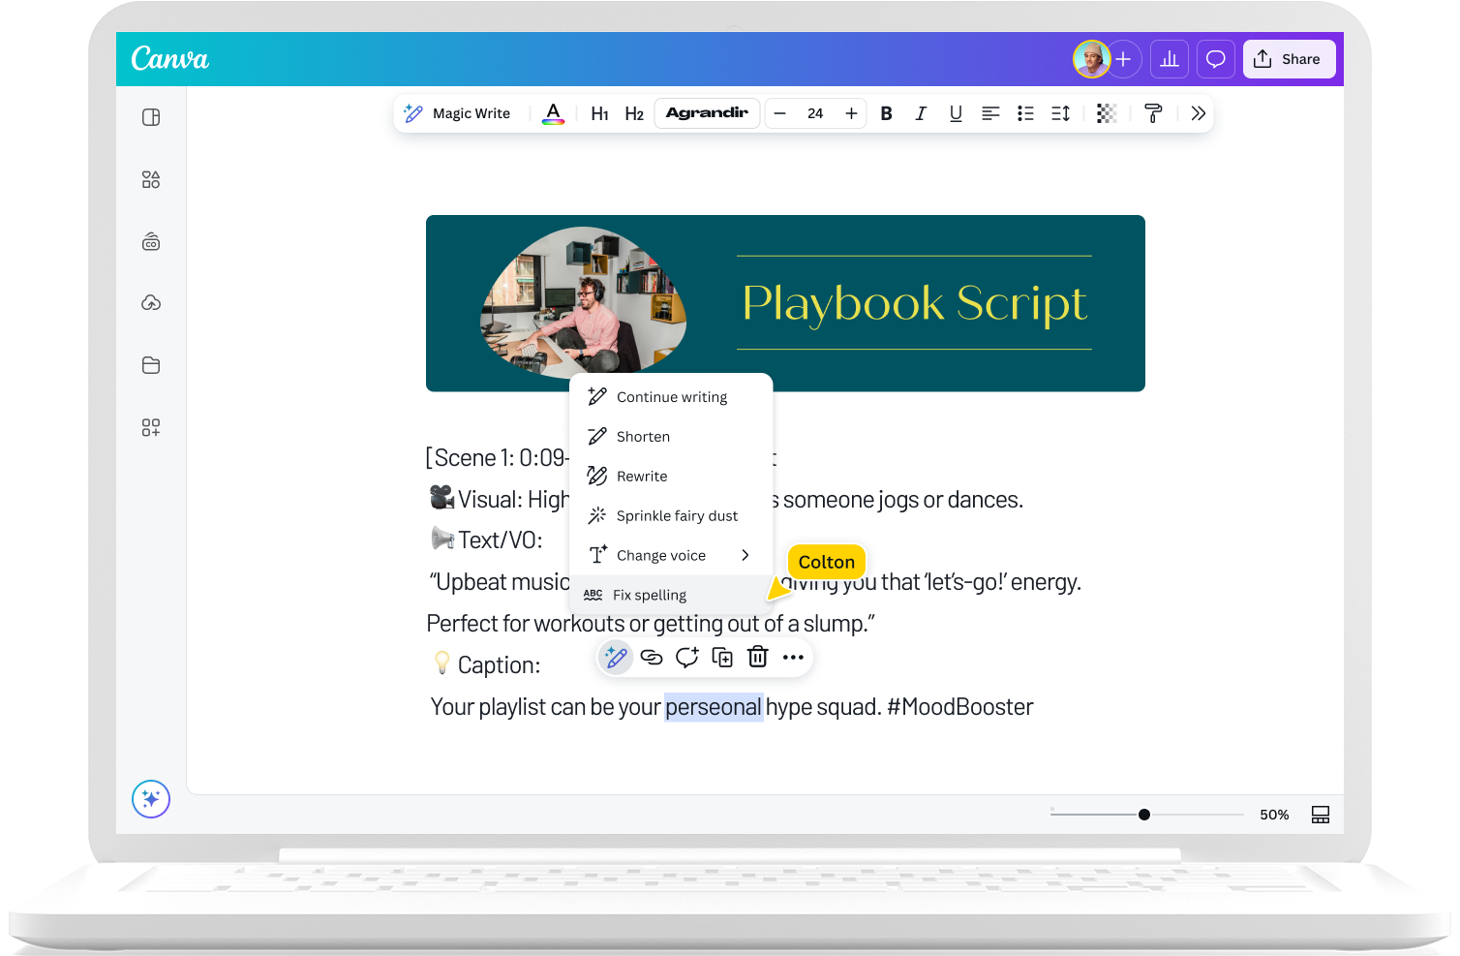
Task: Toggle underline formatting
Action: pyautogui.click(x=956, y=113)
